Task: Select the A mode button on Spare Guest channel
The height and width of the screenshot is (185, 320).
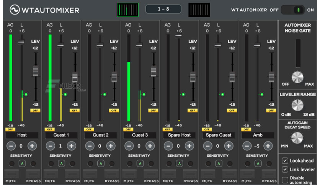Action: coord(219,163)
